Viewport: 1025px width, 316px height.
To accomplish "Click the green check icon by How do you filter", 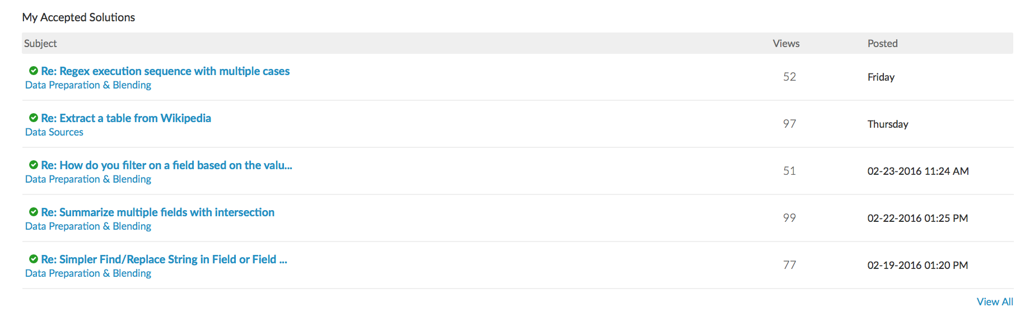I will pos(34,165).
